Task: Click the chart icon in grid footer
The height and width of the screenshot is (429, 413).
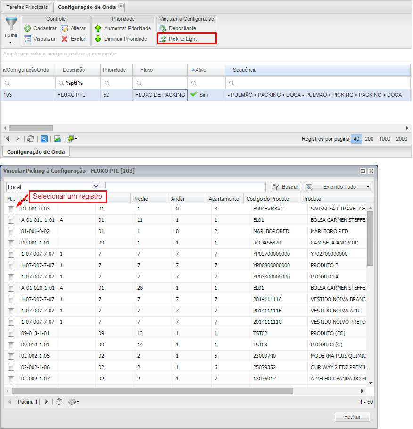Action: pos(57,139)
